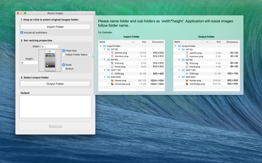Image resolution: width=262 pixels, height=163 pixels.
Task: Click the Output Folder button
Action: click(x=55, y=84)
